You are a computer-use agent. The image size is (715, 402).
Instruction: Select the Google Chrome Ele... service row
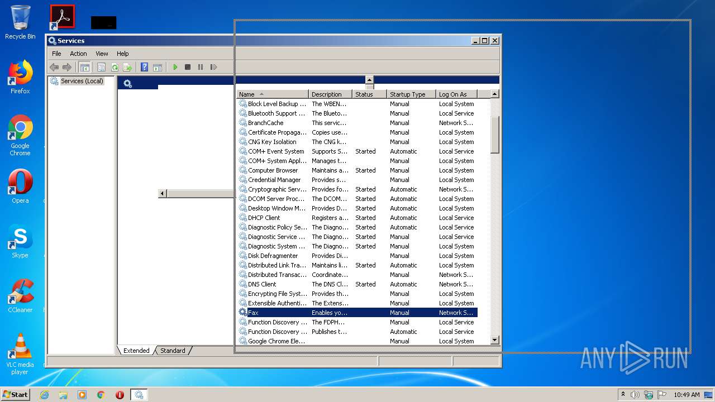click(357, 341)
